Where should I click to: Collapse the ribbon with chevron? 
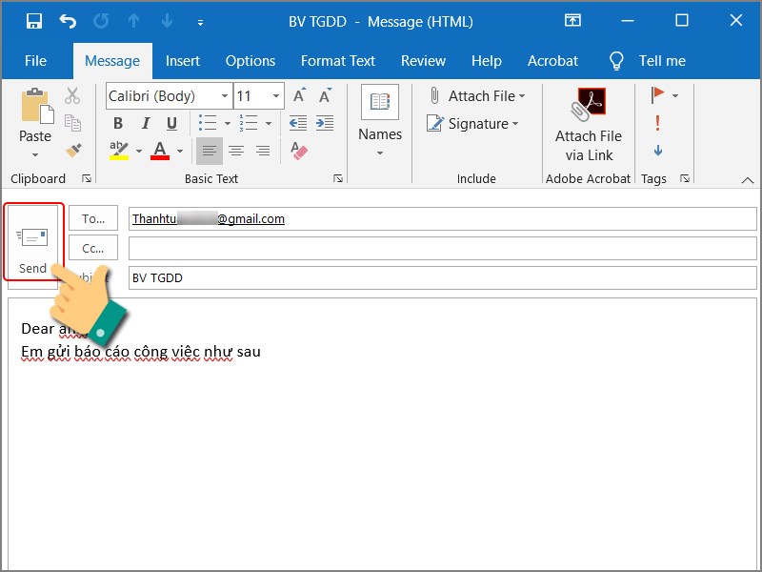pyautogui.click(x=748, y=180)
